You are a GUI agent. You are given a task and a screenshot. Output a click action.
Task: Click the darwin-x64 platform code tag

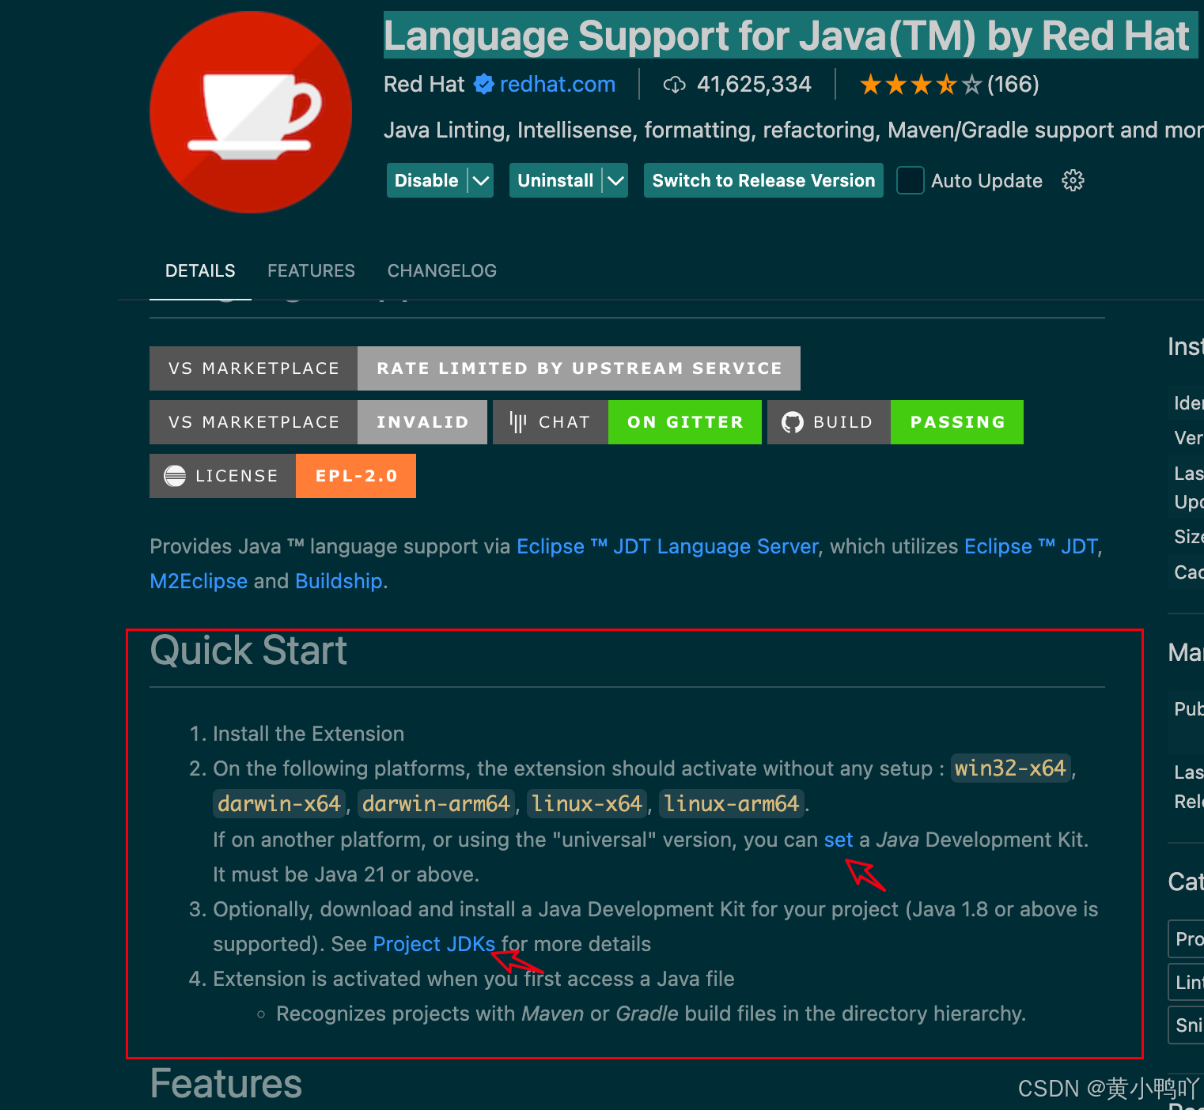pos(279,804)
